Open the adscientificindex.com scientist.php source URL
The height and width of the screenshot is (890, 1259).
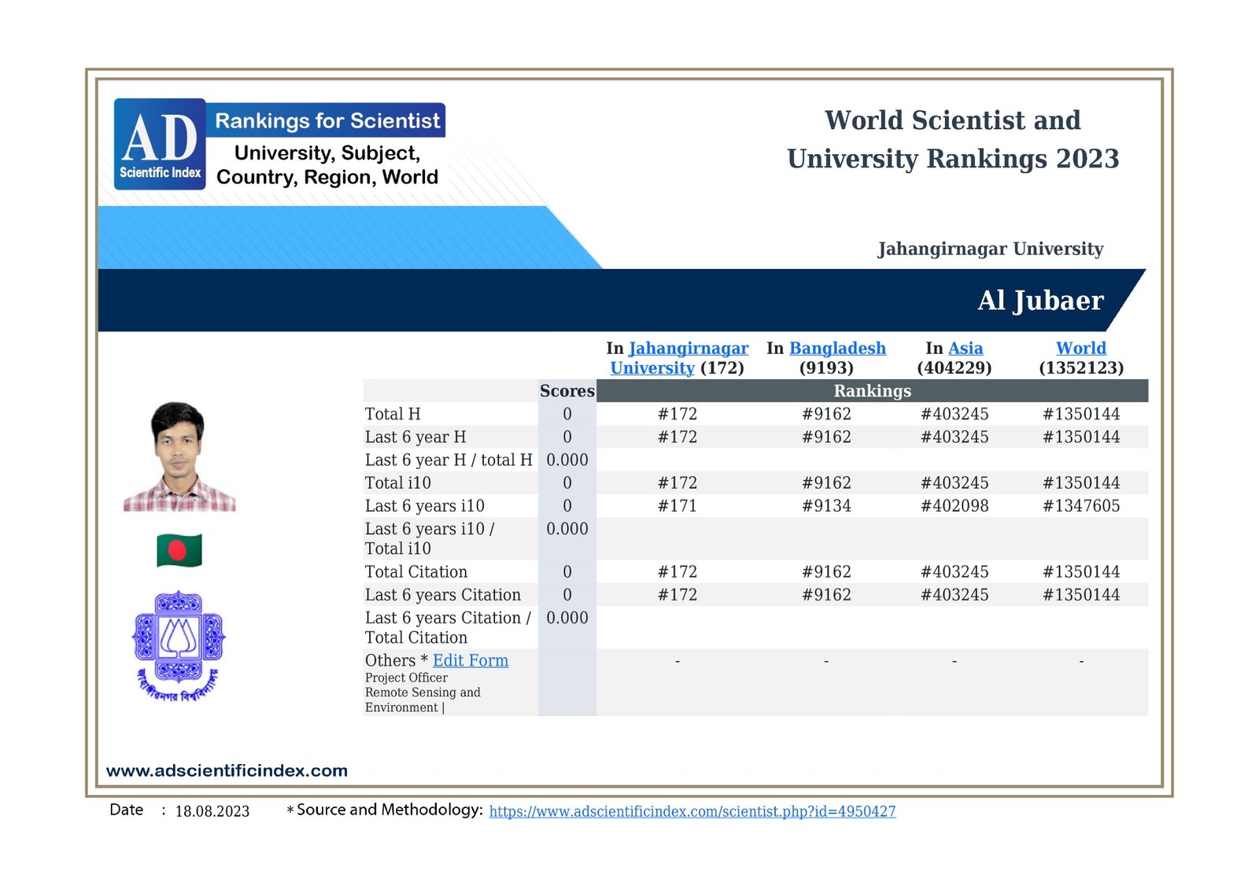point(692,811)
